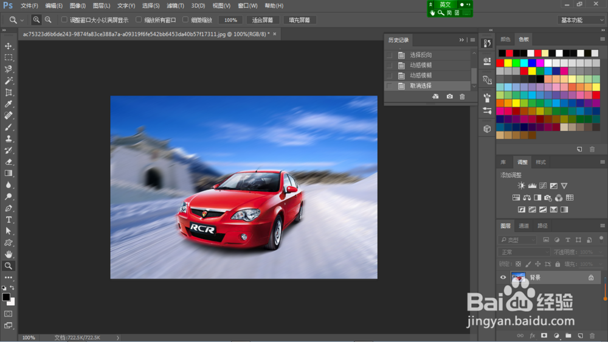Switch to the 路径 tab
The height and width of the screenshot is (342, 608).
coord(542,226)
